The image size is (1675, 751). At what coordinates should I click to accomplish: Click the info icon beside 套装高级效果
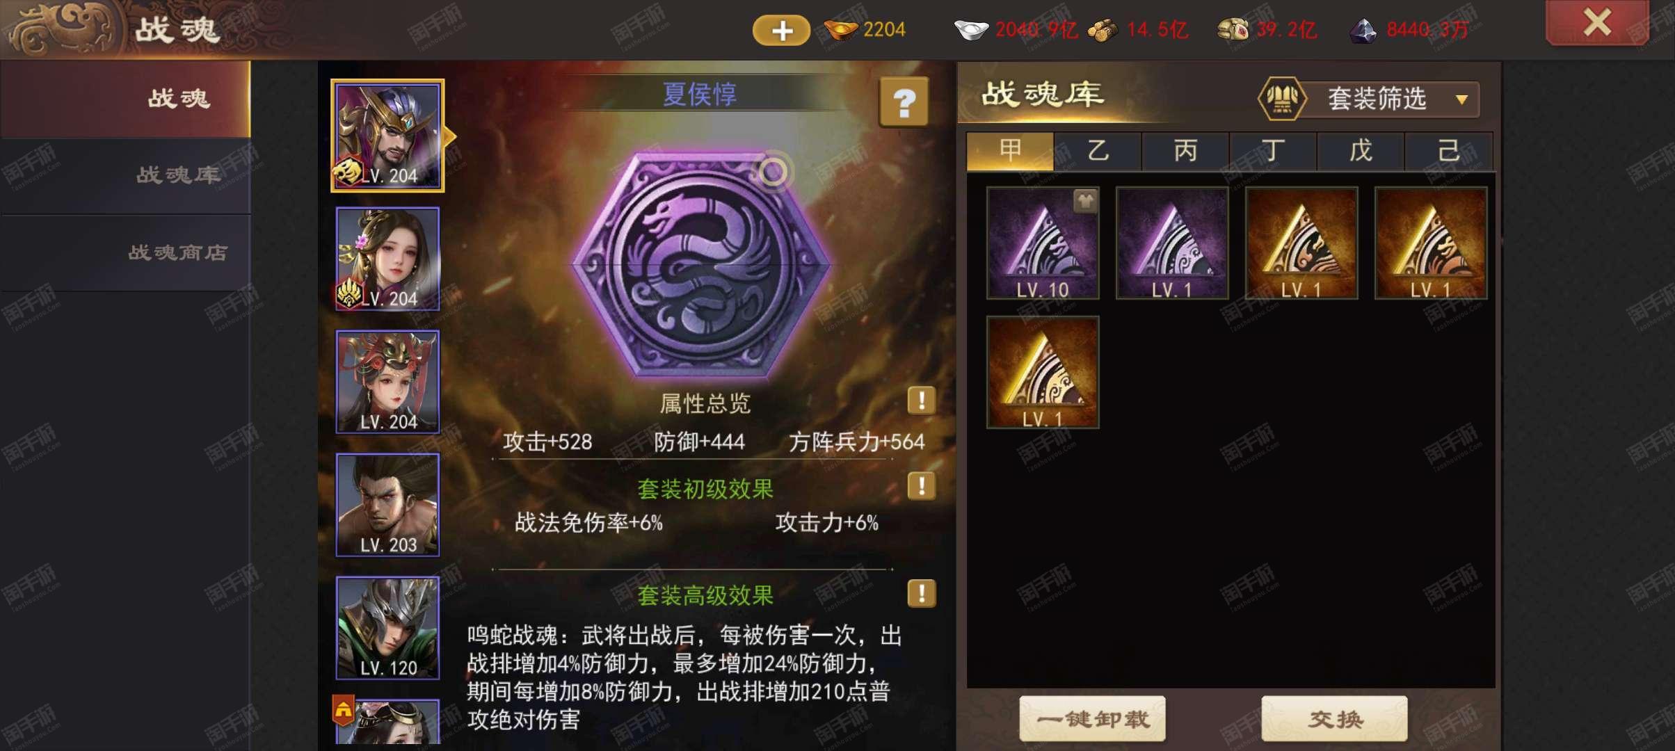coord(922,594)
